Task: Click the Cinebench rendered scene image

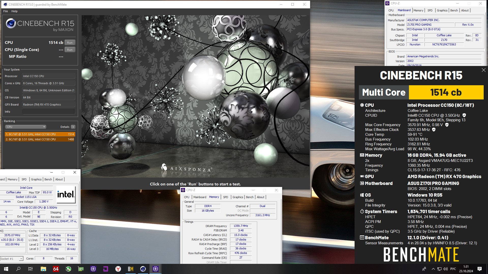Action: (x=195, y=96)
